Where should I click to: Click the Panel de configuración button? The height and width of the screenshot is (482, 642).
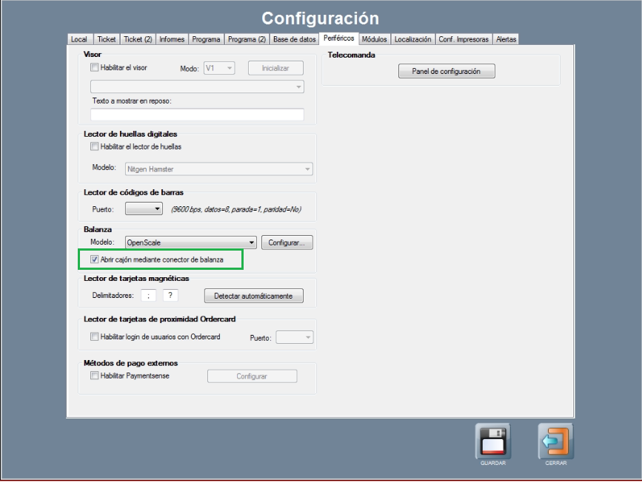[x=447, y=71]
